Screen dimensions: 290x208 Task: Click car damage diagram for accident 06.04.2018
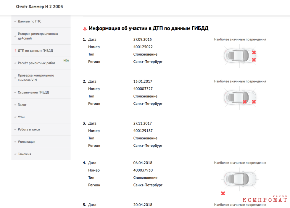click(240, 179)
